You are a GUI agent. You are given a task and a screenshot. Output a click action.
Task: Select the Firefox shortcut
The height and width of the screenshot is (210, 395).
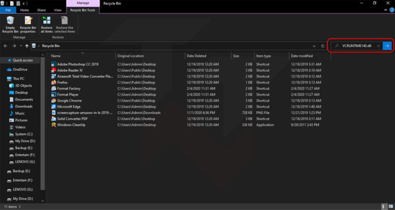tap(62, 82)
